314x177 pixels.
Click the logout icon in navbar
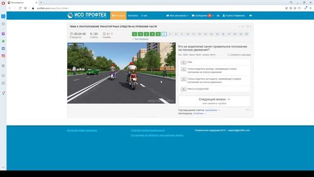pyautogui.click(x=251, y=15)
